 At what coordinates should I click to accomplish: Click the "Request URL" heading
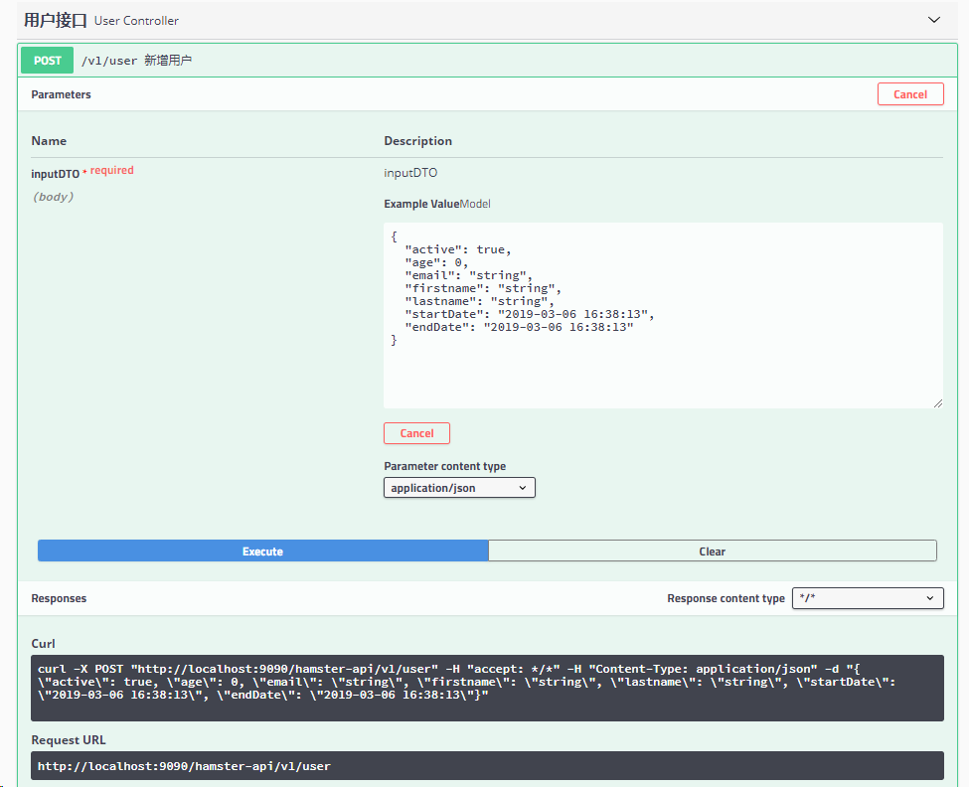coord(69,740)
